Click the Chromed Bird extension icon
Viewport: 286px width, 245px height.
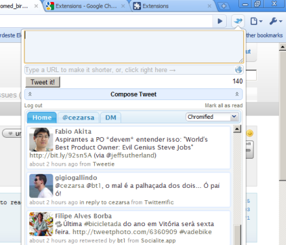tap(238, 21)
